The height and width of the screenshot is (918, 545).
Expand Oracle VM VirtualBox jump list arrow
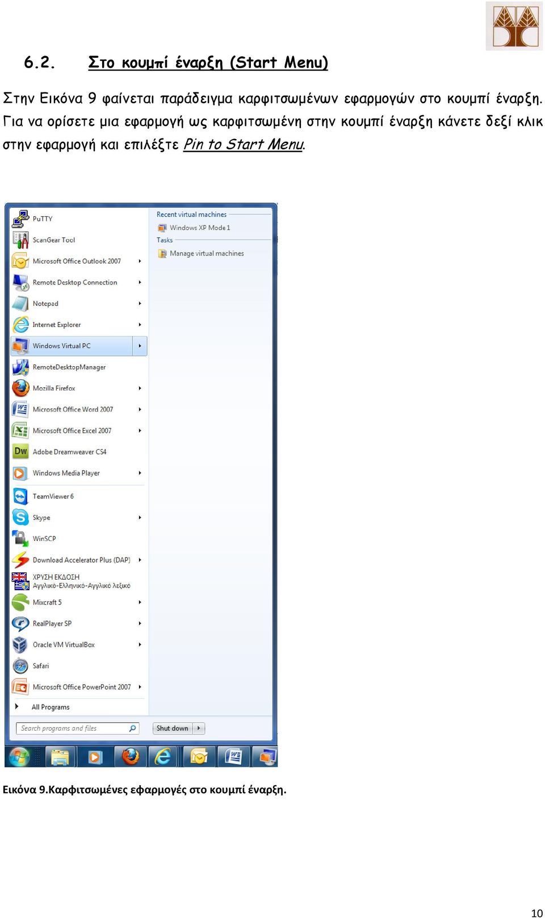(x=140, y=645)
